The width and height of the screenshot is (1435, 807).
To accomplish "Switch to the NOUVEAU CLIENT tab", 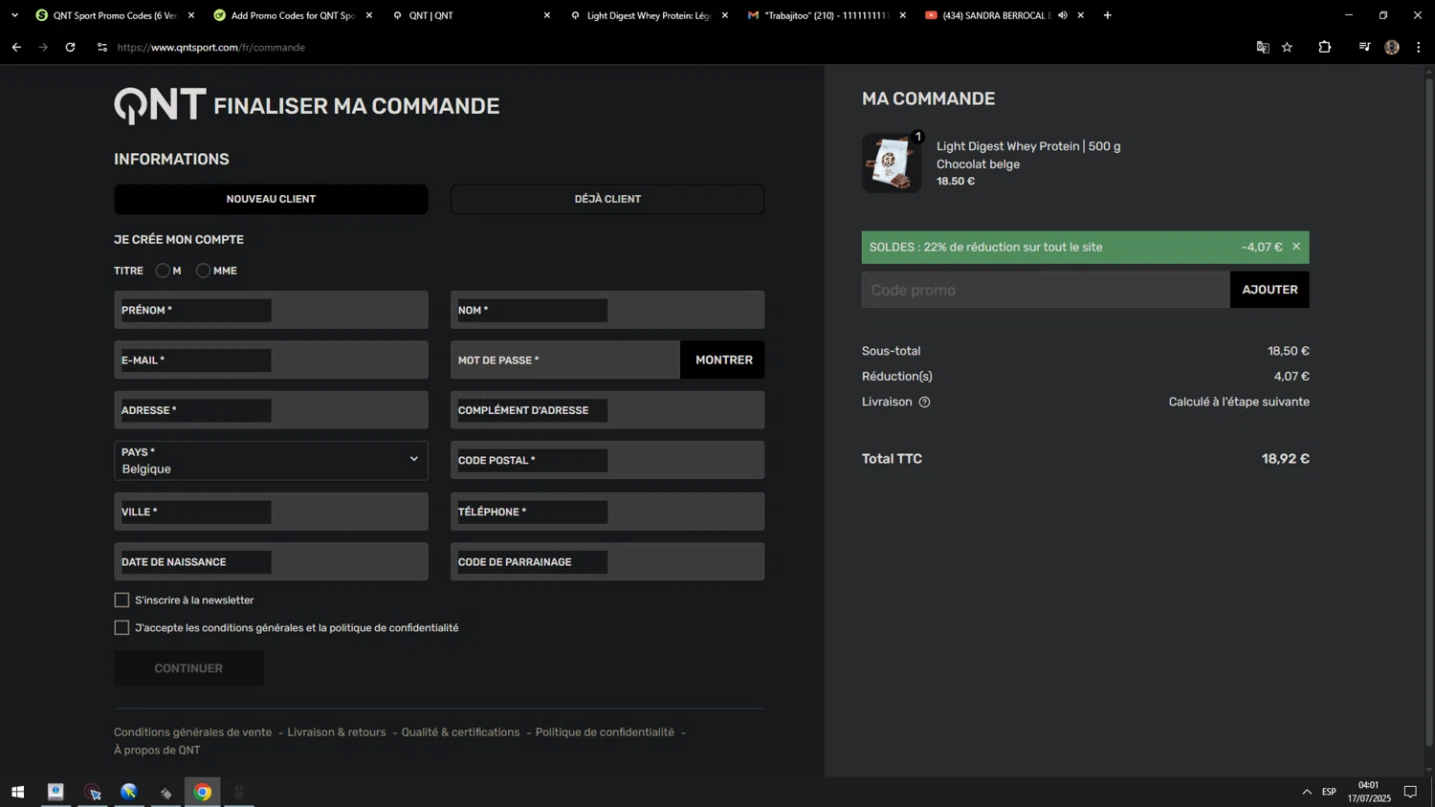I will (271, 199).
